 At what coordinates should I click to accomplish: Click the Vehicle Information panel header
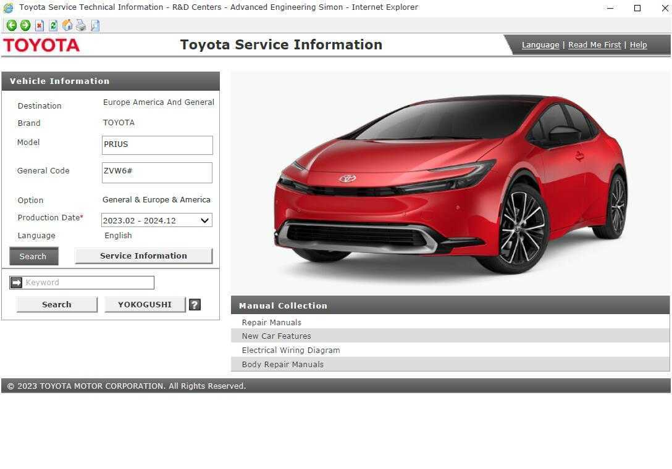(111, 81)
